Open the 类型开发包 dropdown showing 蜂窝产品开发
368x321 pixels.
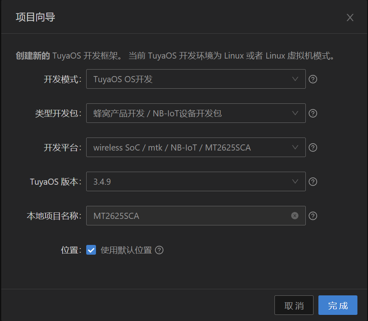[x=196, y=113]
